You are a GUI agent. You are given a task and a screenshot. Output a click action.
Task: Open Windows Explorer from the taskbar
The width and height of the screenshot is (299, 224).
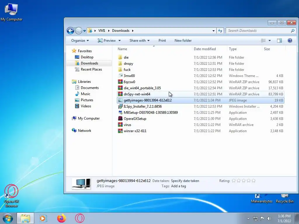click(25, 218)
